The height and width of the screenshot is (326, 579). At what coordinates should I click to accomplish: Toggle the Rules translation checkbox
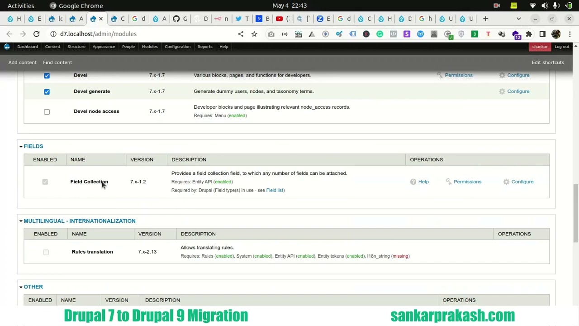46,252
